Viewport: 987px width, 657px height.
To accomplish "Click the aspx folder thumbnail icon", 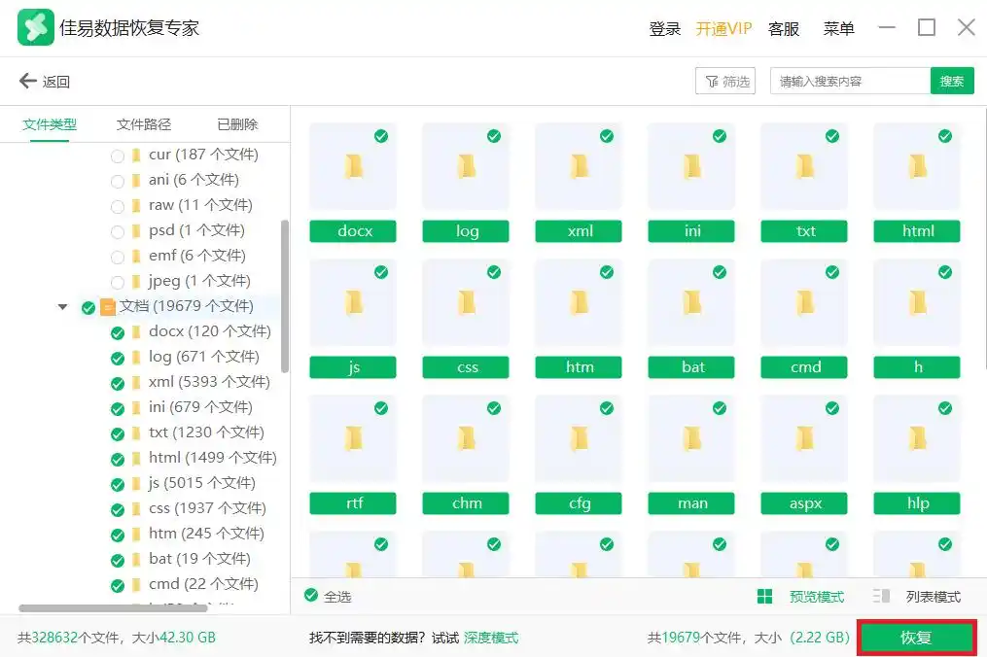I will [x=805, y=439].
